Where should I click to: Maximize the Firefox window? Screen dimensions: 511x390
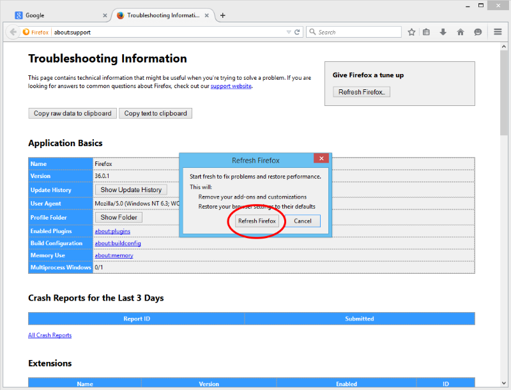coord(481,6)
